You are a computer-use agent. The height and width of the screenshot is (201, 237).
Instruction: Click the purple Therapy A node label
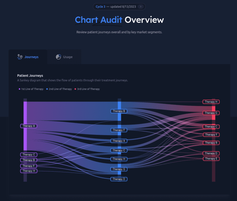pos(29,126)
